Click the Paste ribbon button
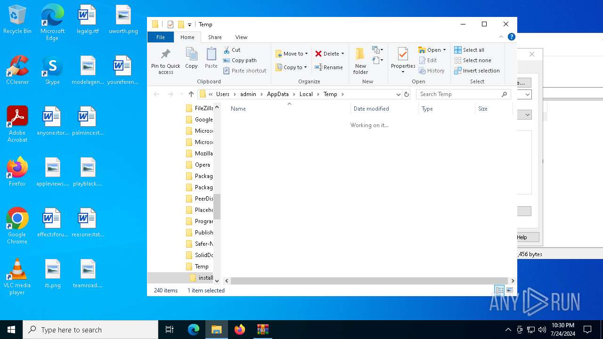603x339 pixels. pos(211,58)
